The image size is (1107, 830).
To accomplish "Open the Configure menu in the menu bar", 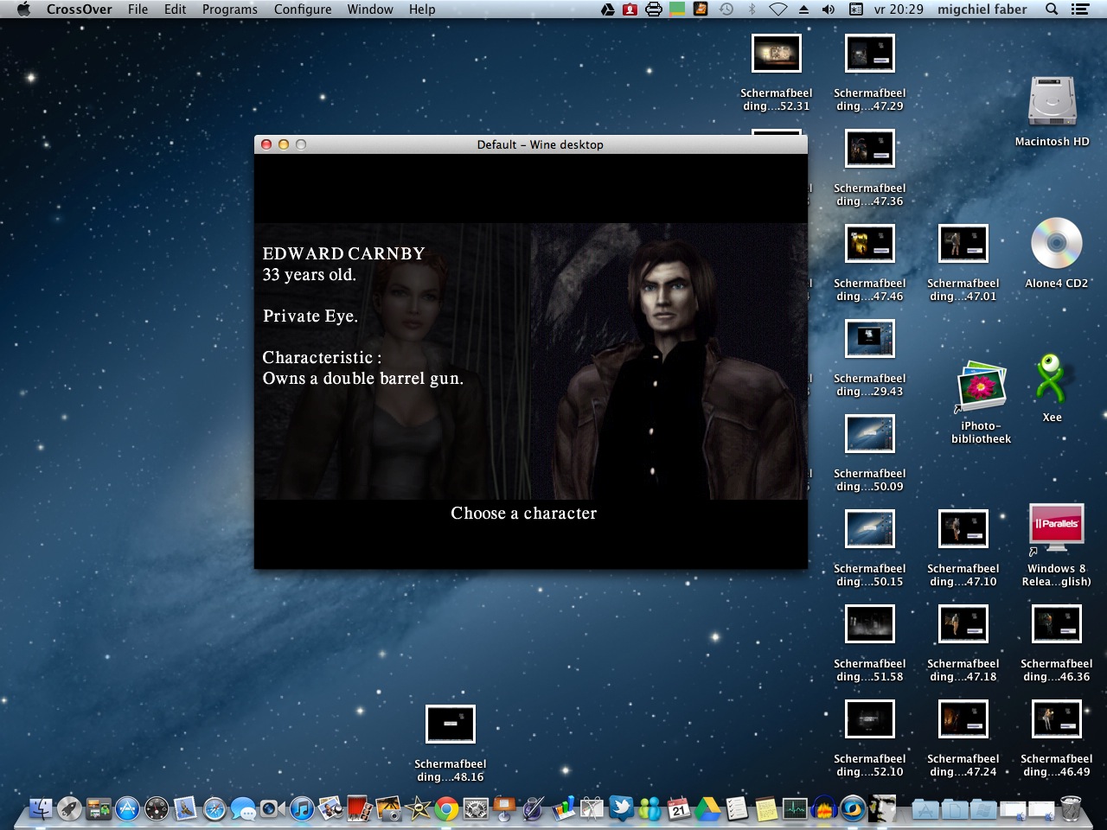I will [302, 10].
